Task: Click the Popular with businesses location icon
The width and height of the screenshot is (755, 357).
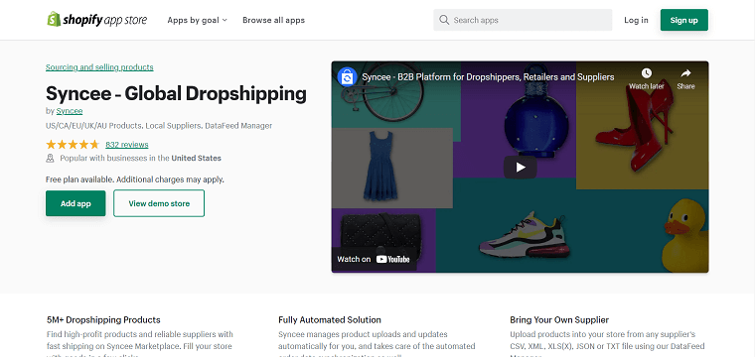Action: [x=50, y=158]
